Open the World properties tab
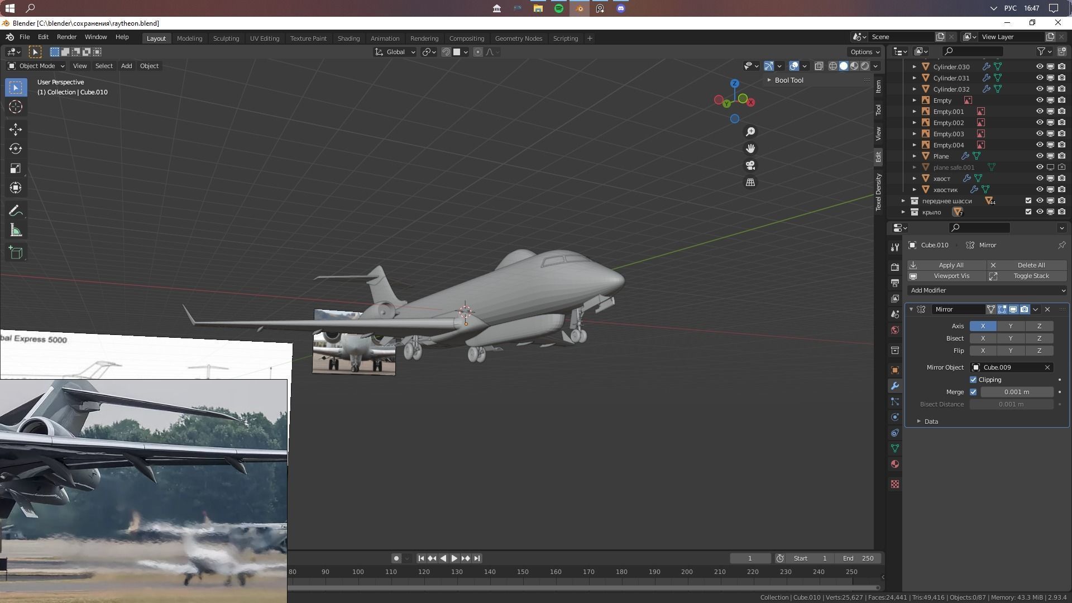The width and height of the screenshot is (1072, 603). coord(895,330)
